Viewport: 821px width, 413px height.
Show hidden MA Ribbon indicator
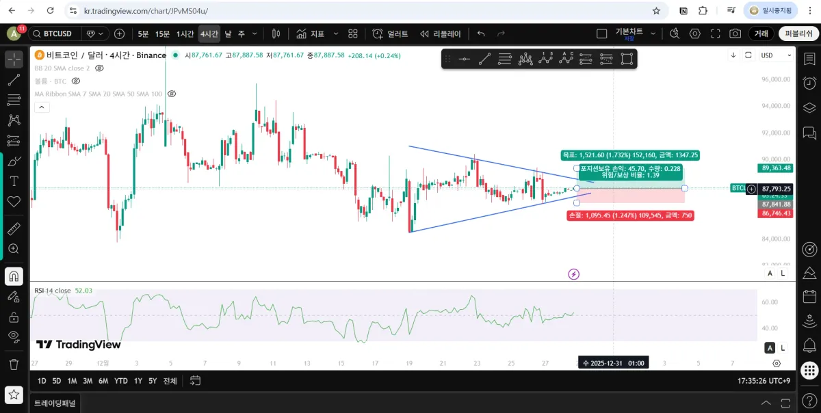point(172,94)
